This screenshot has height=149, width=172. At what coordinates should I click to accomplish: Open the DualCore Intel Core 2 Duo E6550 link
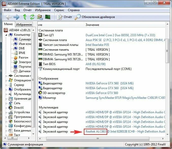pos(120,35)
